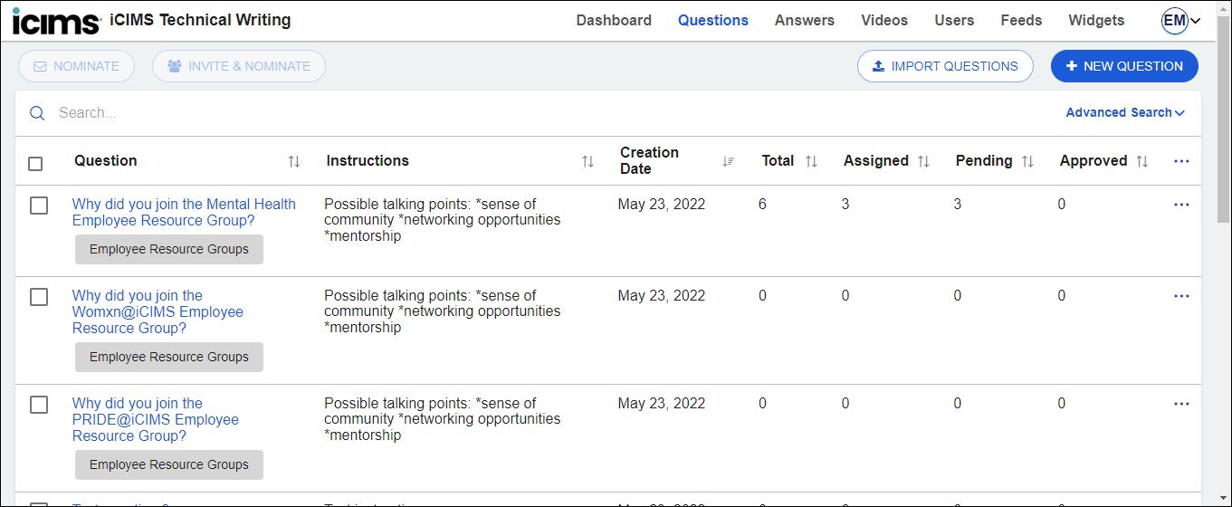Click the EM user avatar
This screenshot has width=1232, height=507.
click(1174, 21)
